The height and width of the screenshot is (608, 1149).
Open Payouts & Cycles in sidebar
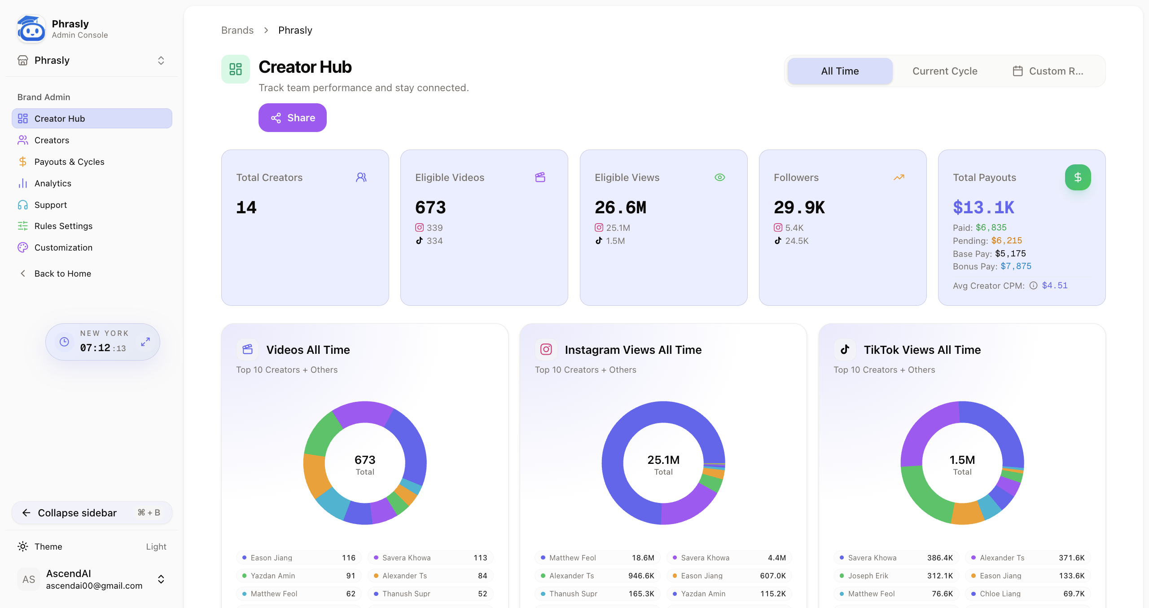pyautogui.click(x=69, y=162)
